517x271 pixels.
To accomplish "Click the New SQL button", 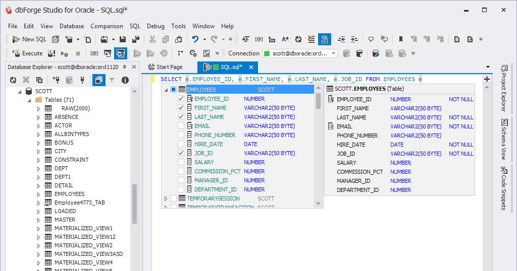I will point(29,39).
